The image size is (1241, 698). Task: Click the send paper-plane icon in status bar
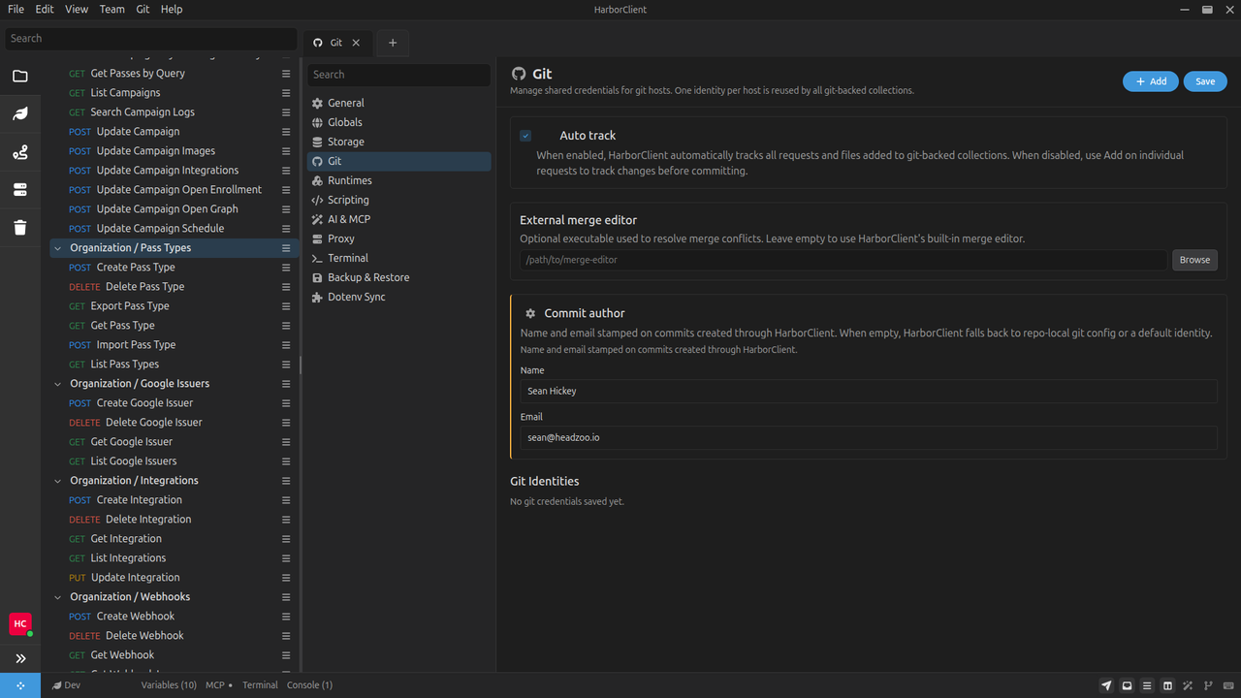pos(1106,685)
